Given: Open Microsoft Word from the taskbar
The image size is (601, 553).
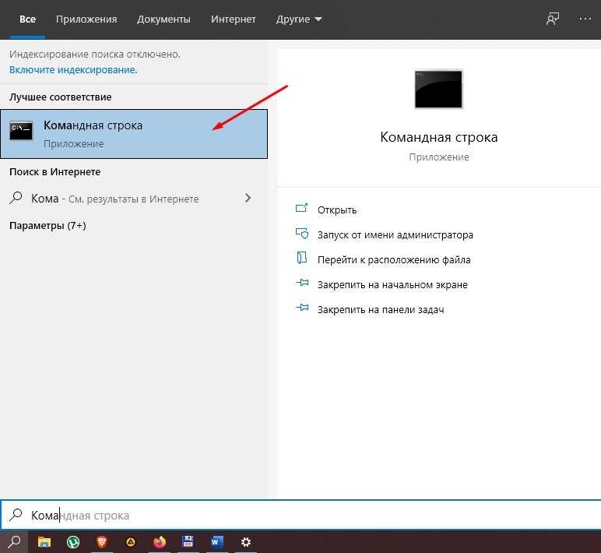Looking at the screenshot, I should coord(216,542).
